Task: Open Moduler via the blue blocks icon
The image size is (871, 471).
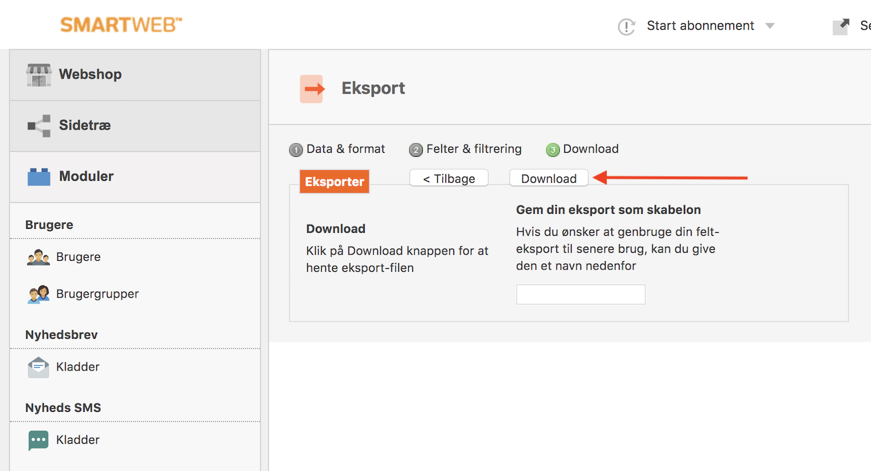Action: click(x=38, y=176)
